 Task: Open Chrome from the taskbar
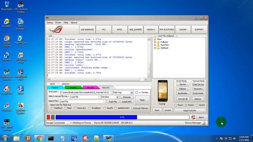click(39, 138)
